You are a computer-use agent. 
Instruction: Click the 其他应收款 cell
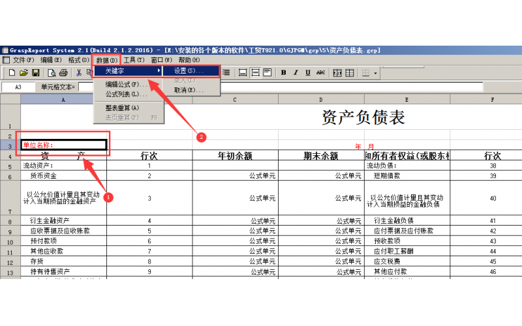[63, 251]
